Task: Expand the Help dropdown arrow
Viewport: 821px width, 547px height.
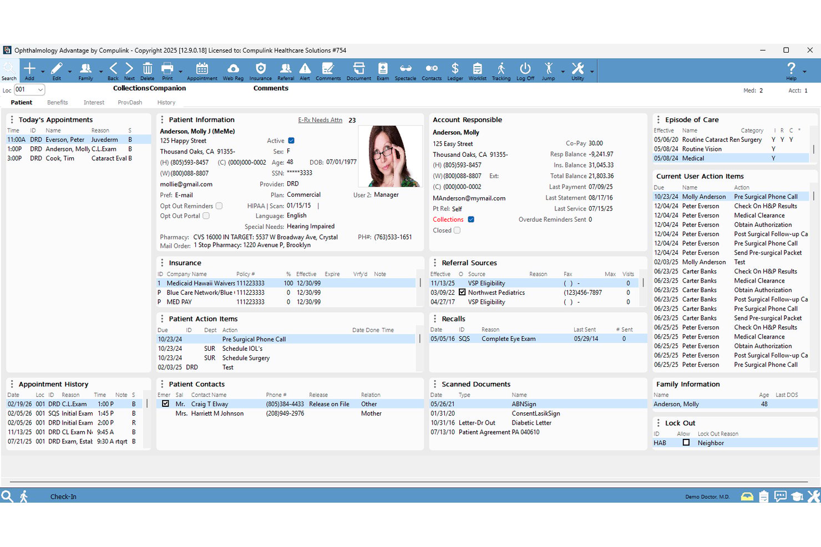Action: click(805, 71)
